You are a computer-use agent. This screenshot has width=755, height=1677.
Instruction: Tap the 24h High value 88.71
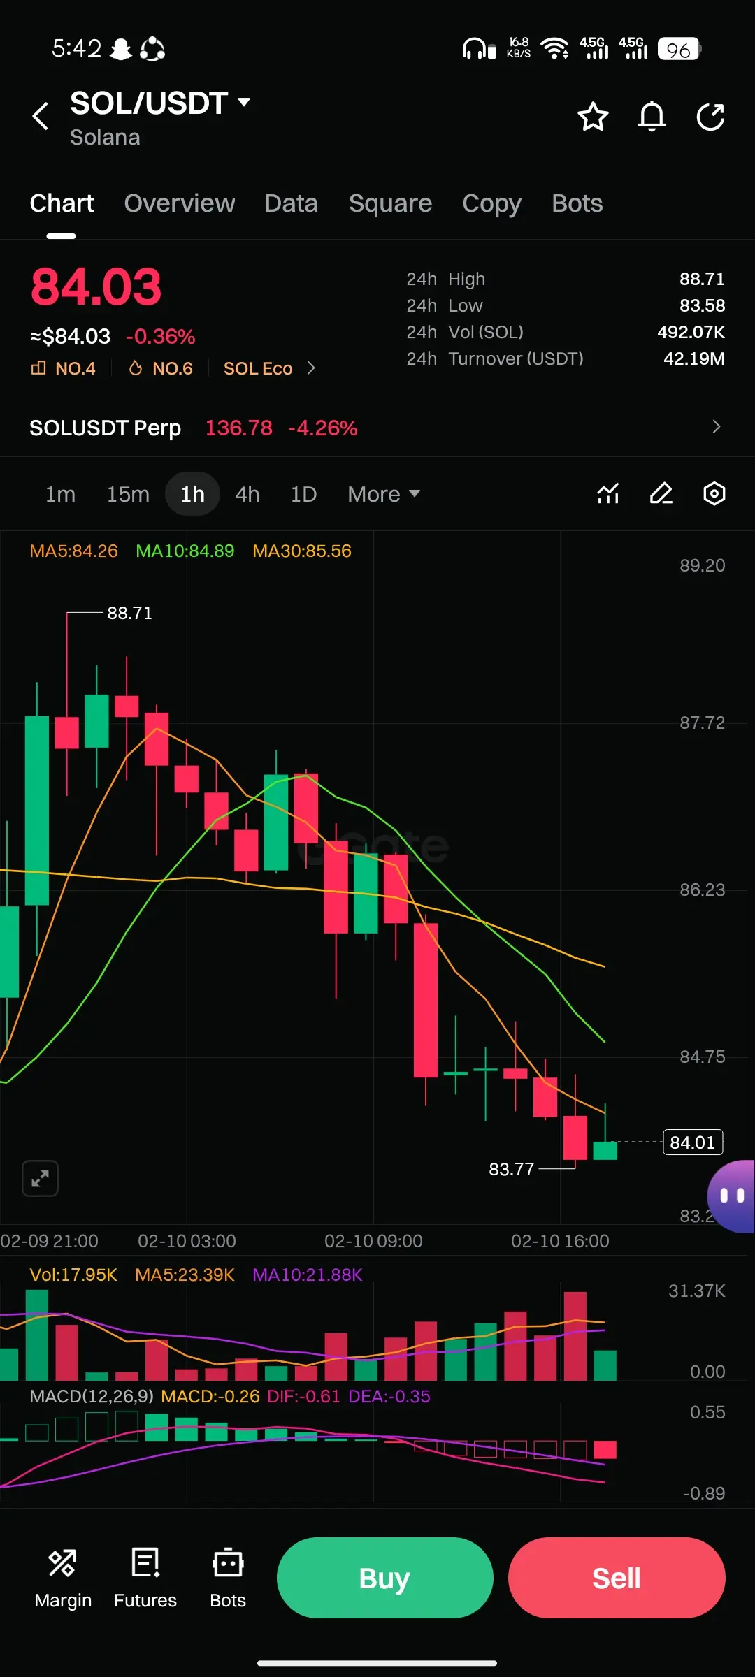702,279
